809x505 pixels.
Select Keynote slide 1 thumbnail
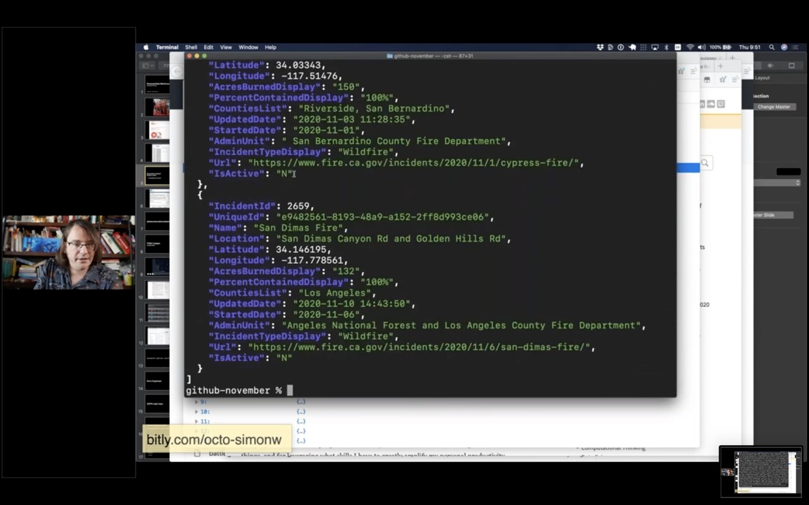tap(157, 83)
